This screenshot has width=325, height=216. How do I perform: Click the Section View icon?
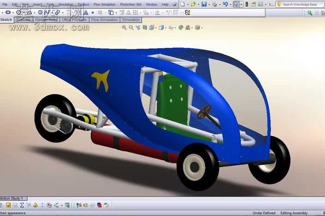pyautogui.click(x=144, y=28)
